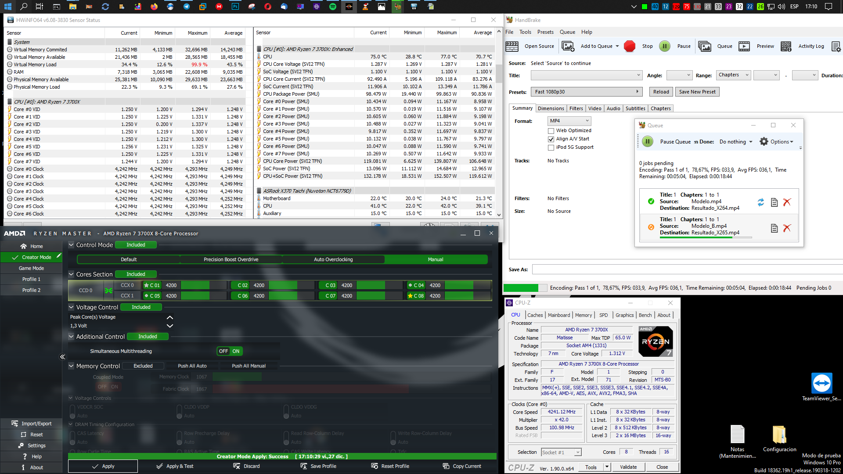
Task: Open Telegram from the taskbar
Action: [x=187, y=7]
